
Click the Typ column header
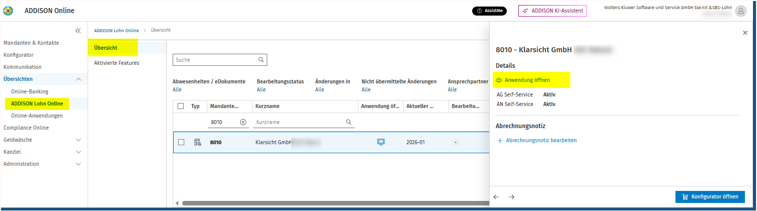195,107
